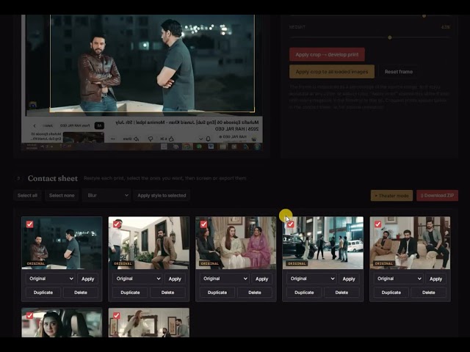This screenshot has height=352, width=470.
Task: Duplicate the three men on sofa print
Action: (x=391, y=293)
